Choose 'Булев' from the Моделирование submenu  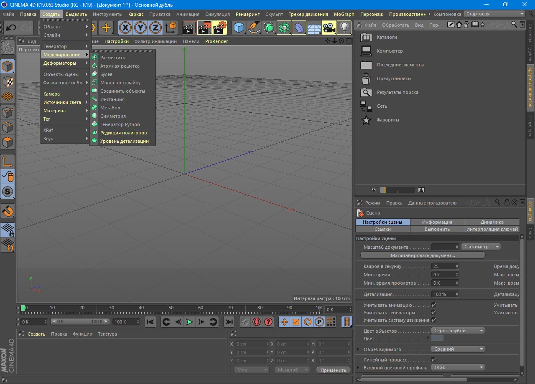coord(106,74)
